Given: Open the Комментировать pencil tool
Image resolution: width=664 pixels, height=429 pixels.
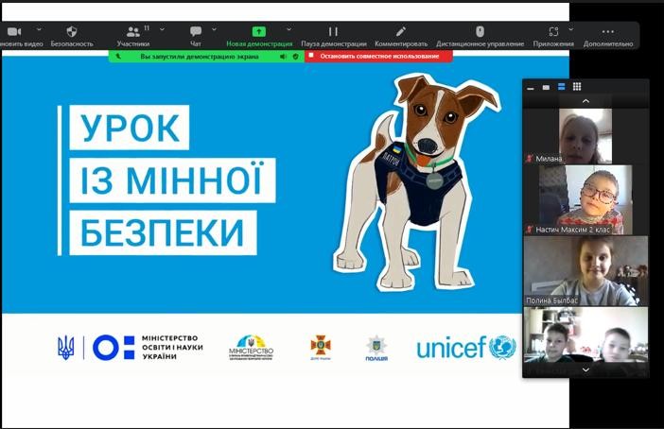Looking at the screenshot, I should click(401, 31).
